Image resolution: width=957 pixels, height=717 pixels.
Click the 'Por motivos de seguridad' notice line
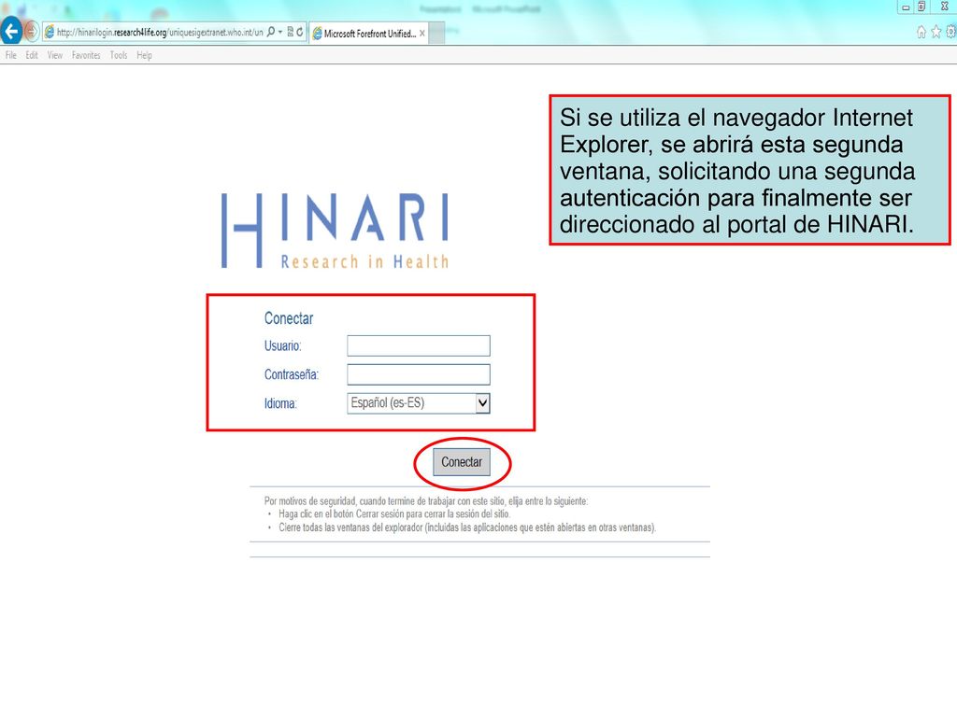point(426,501)
